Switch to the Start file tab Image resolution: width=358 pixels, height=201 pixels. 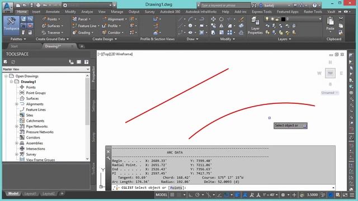coord(14,46)
